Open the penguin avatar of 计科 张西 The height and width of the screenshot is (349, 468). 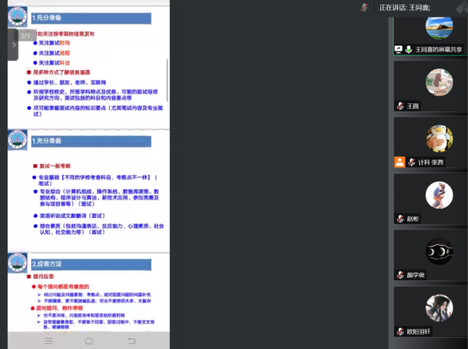(x=439, y=139)
